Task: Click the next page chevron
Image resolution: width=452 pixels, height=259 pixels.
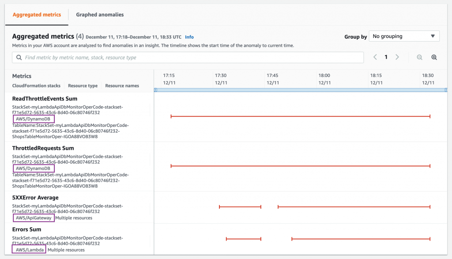Action: point(396,57)
